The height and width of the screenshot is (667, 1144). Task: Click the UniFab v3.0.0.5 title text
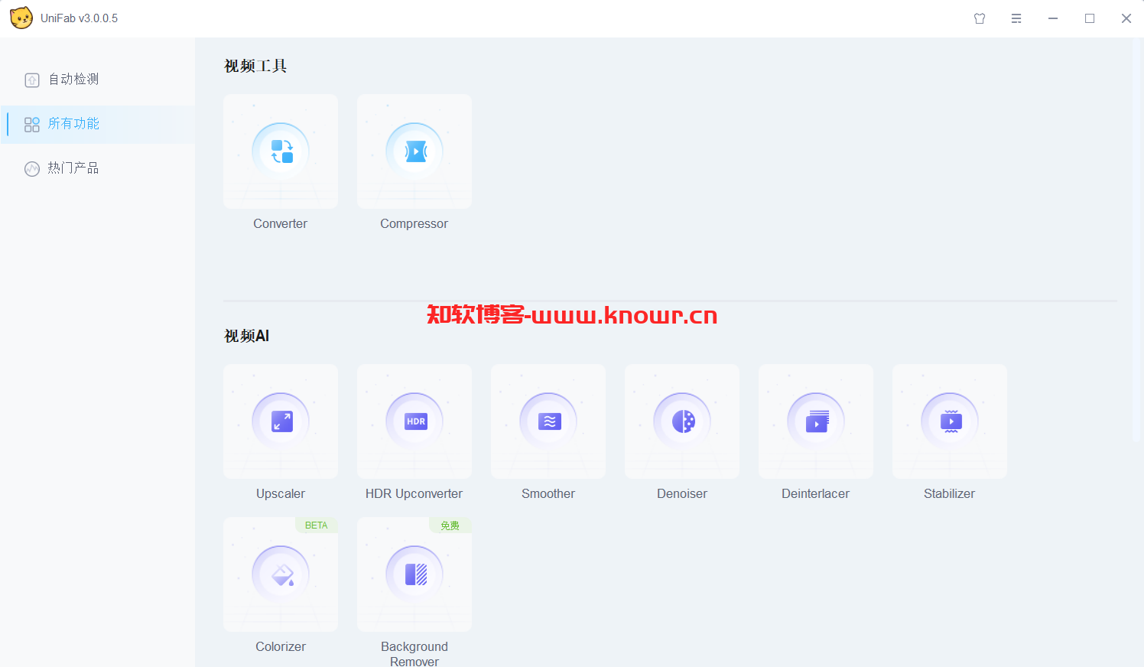(x=80, y=18)
